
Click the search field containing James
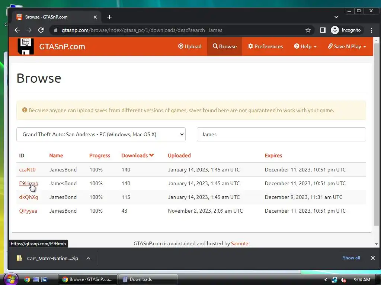(x=281, y=134)
